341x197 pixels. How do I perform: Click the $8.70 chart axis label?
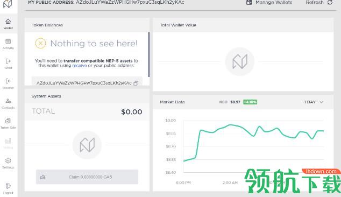pyautogui.click(x=171, y=146)
